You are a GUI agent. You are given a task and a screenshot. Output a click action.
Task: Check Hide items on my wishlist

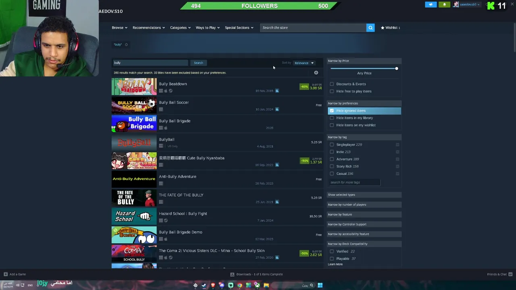point(332,125)
